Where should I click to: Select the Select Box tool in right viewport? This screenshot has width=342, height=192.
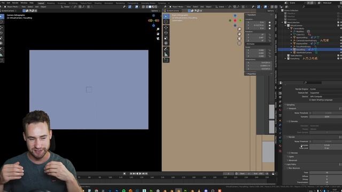point(166,17)
